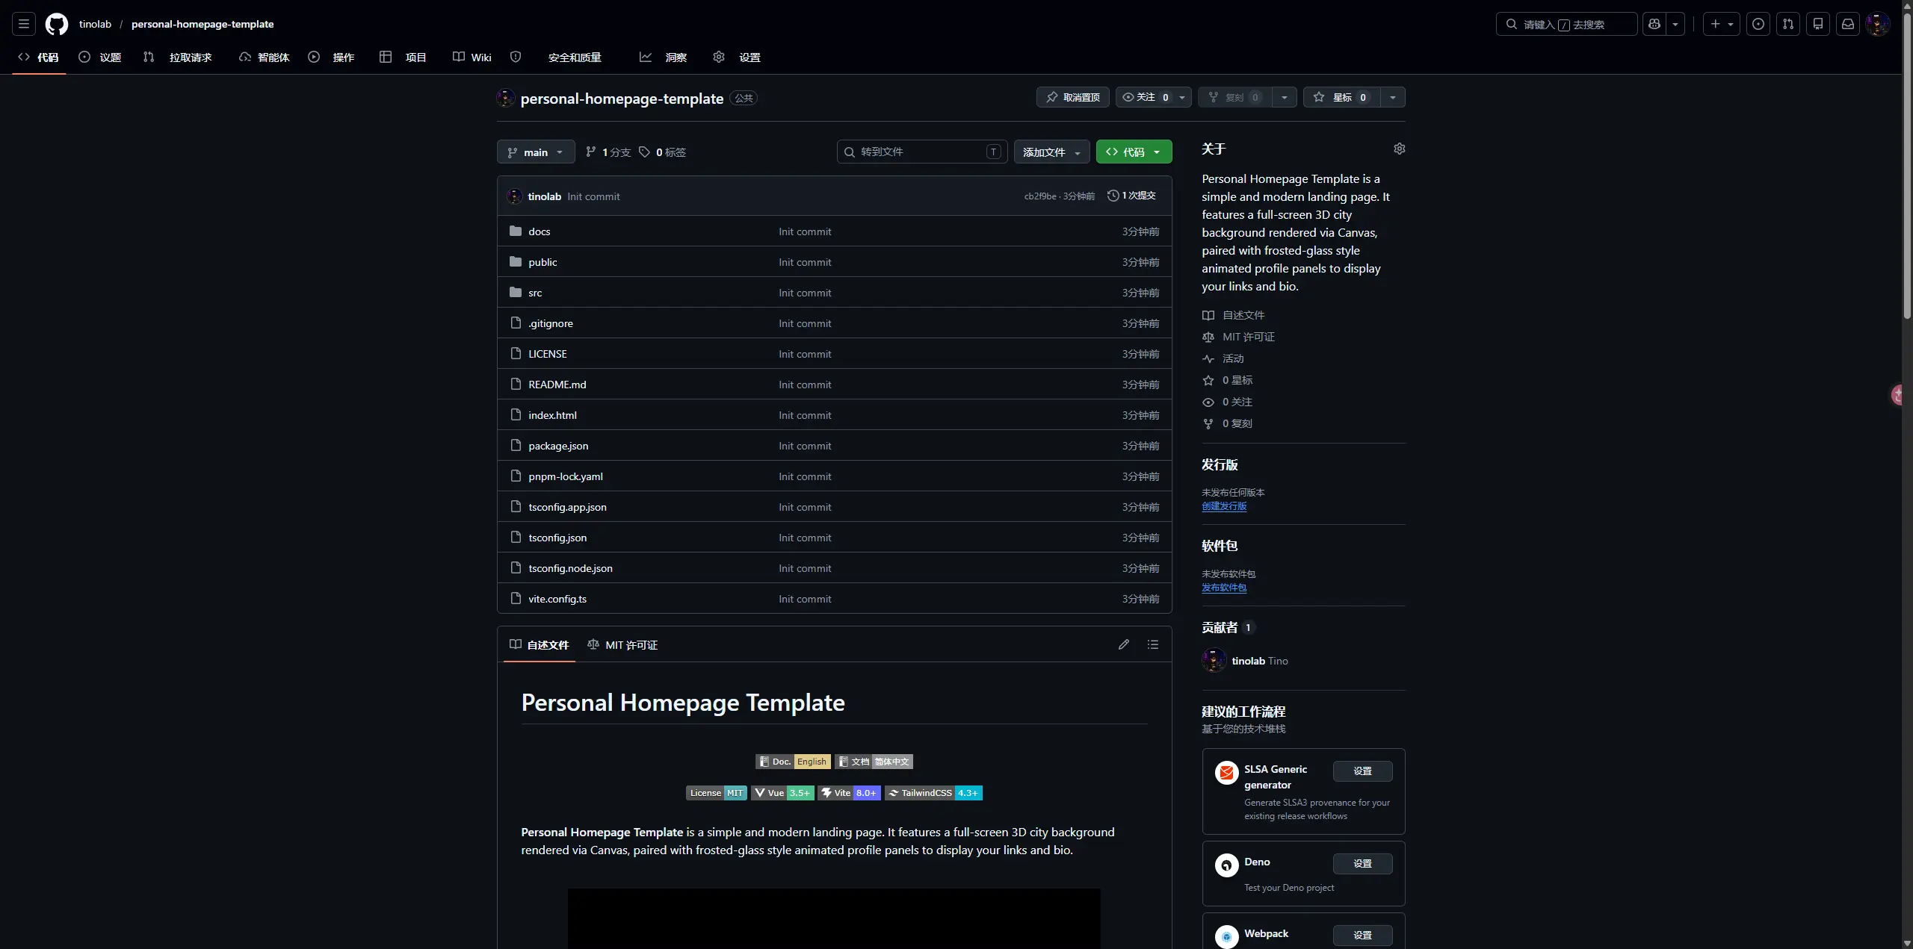Open the 活动 activity link in About
Image resolution: width=1913 pixels, height=949 pixels.
[x=1233, y=358]
